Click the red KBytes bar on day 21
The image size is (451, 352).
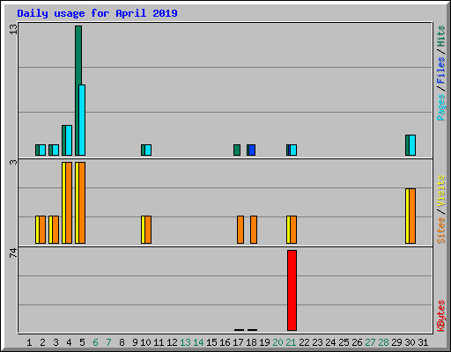point(292,290)
